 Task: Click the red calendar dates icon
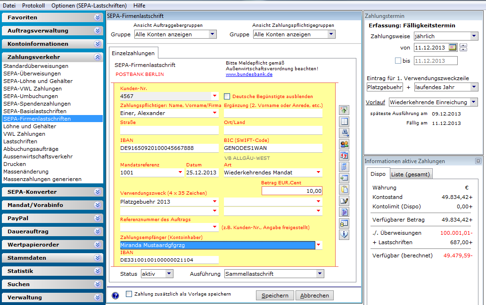click(344, 155)
